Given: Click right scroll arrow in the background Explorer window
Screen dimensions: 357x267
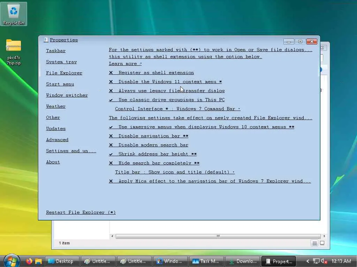Looking at the screenshot, I should pyautogui.click(x=324, y=236).
